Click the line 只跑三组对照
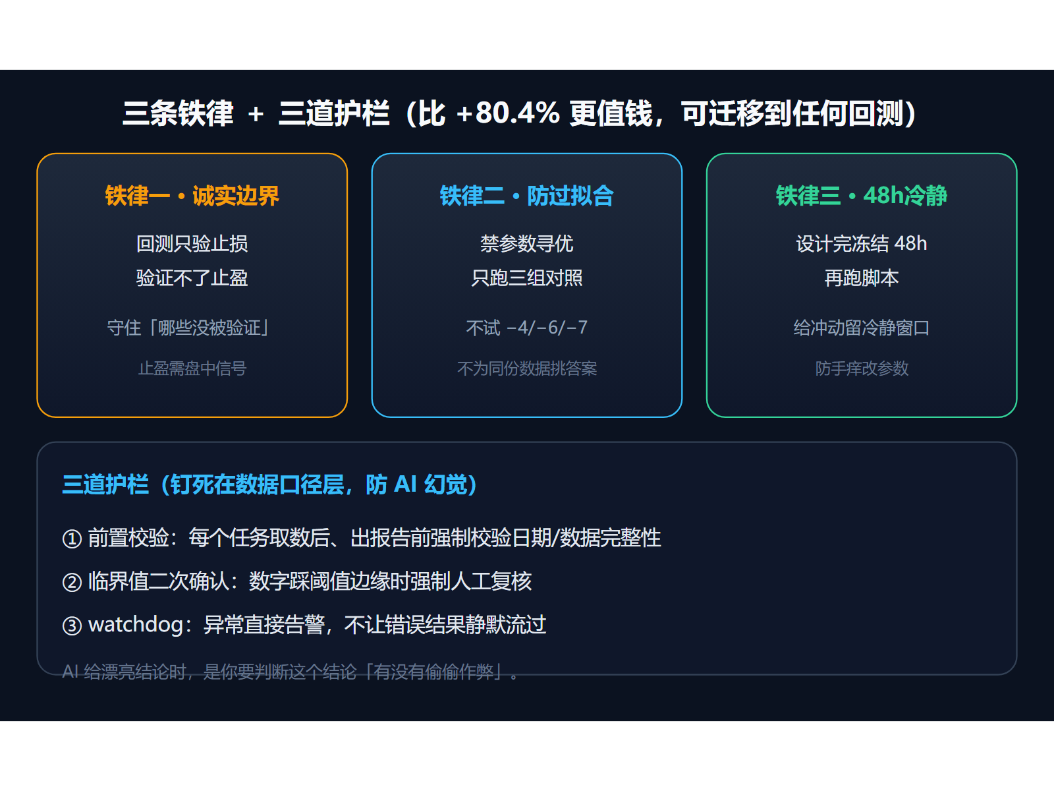 (526, 278)
